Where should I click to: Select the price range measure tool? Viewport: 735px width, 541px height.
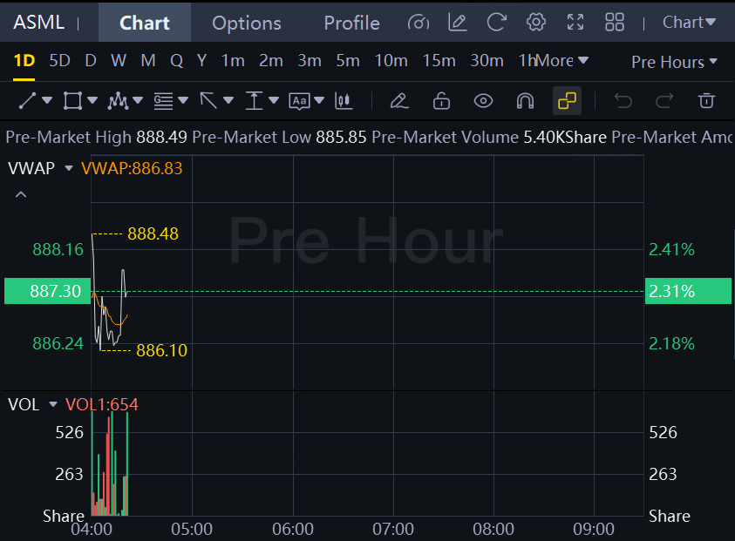tap(254, 101)
